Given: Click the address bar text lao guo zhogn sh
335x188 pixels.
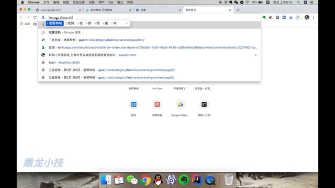Looking at the screenshot, I should point(61,17).
